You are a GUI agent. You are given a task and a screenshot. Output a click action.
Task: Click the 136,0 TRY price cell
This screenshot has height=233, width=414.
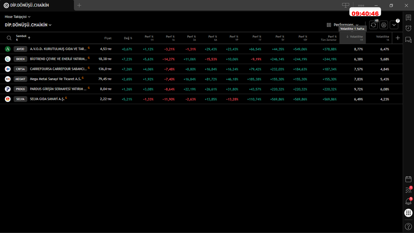pyautogui.click(x=105, y=69)
